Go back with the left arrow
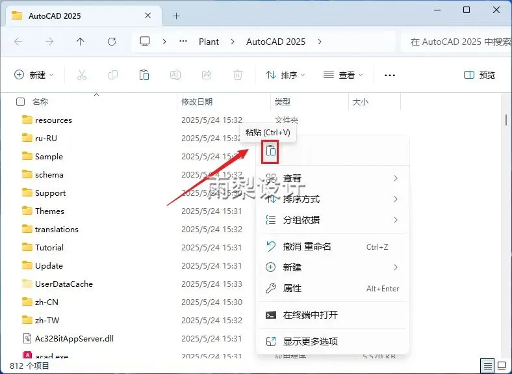This screenshot has width=512, height=374. click(18, 42)
